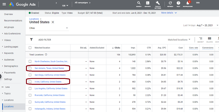
Task: Open Indianapolis, Indiana link
Action: (50, 109)
